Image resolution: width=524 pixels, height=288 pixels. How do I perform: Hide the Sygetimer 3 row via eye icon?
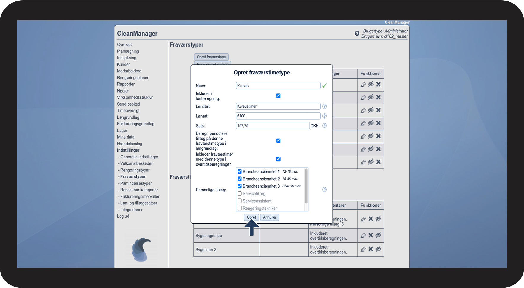click(378, 249)
